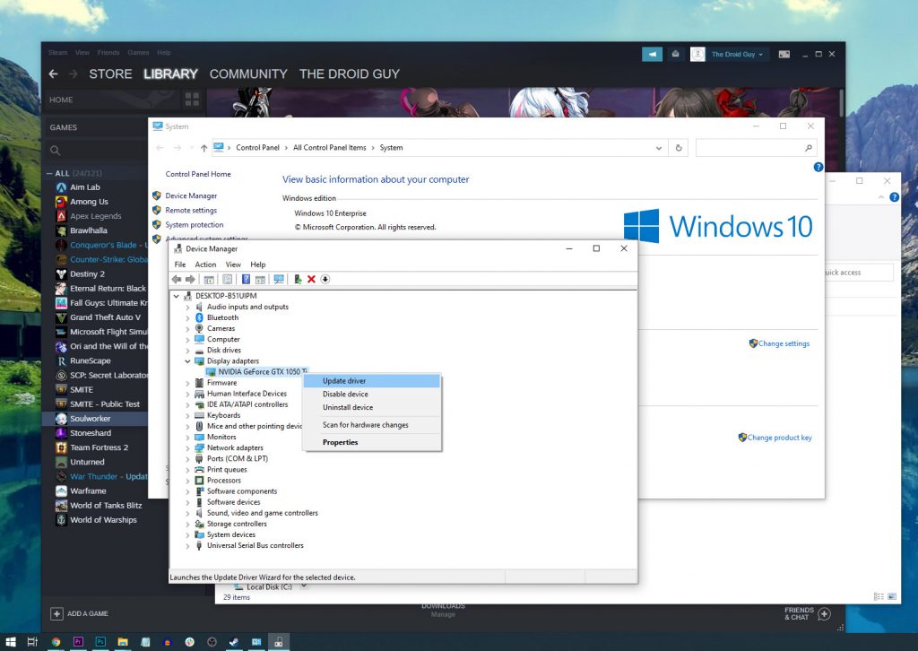This screenshot has width=918, height=651.
Task: Click the Up arrow in System window navigation
Action: [x=204, y=148]
